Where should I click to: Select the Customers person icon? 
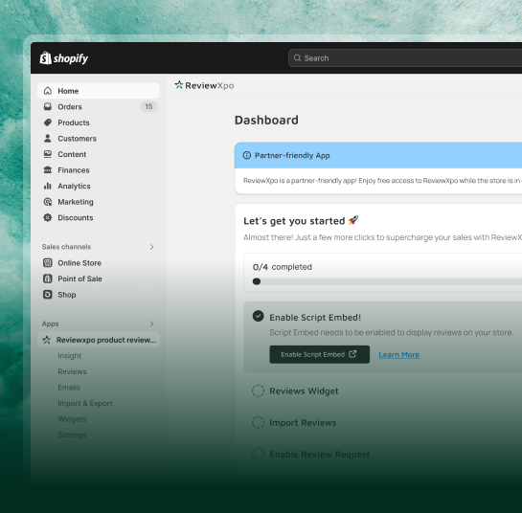tap(48, 139)
